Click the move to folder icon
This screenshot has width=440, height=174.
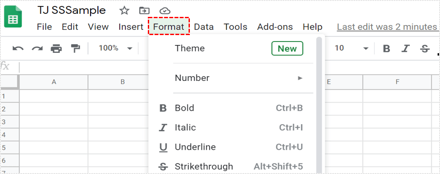click(x=144, y=10)
